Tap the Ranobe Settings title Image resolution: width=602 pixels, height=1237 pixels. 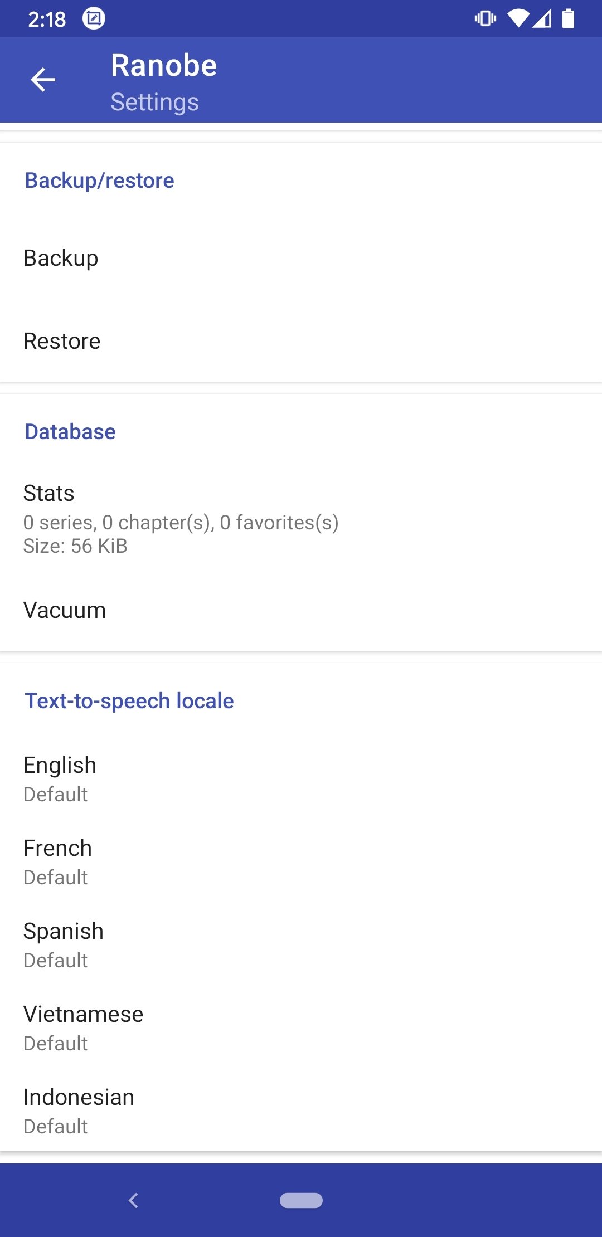(x=164, y=82)
